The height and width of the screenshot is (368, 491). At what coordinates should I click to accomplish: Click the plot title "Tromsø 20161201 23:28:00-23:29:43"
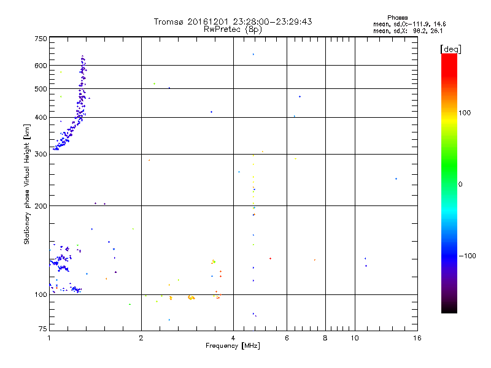click(233, 21)
